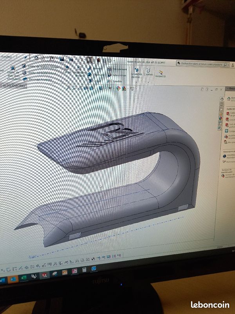235x314 pixels.
Task: Open the Calculator from the taskbar
Action: point(84,270)
